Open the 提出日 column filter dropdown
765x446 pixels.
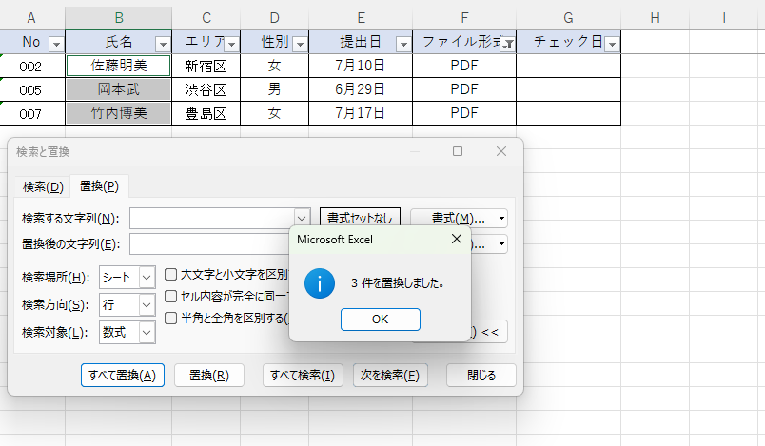coord(403,45)
